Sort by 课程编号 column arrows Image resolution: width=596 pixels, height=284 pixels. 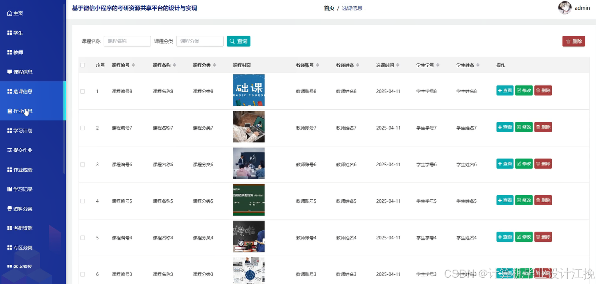(x=133, y=65)
